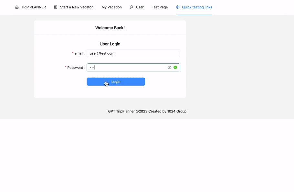Select the Start a New Vacaton menu item
The image size is (294, 192).
tap(77, 7)
